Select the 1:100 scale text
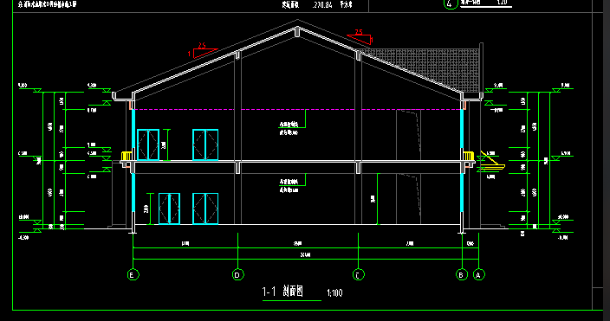 click(x=334, y=293)
